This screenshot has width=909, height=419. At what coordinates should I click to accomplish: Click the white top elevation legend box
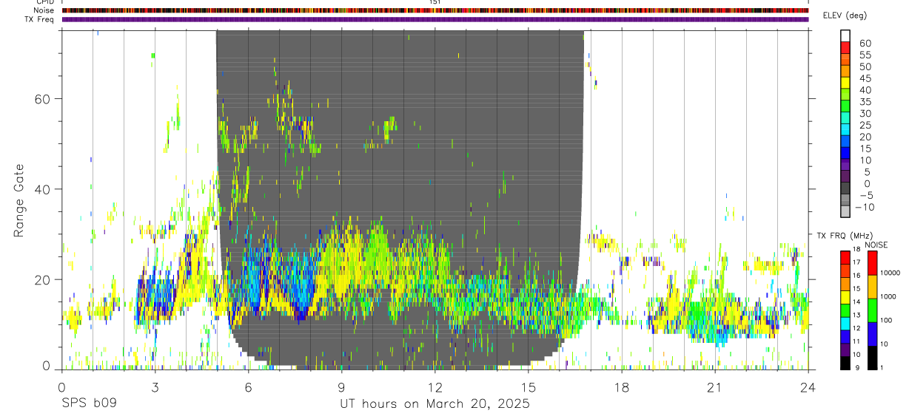pyautogui.click(x=845, y=35)
